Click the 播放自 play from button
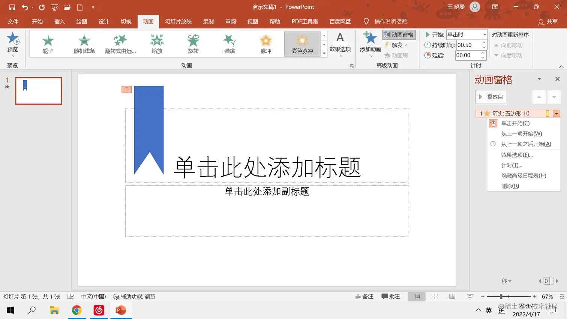The width and height of the screenshot is (567, 319). pyautogui.click(x=490, y=97)
